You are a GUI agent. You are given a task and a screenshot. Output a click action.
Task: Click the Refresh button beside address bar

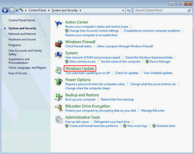click(x=129, y=11)
